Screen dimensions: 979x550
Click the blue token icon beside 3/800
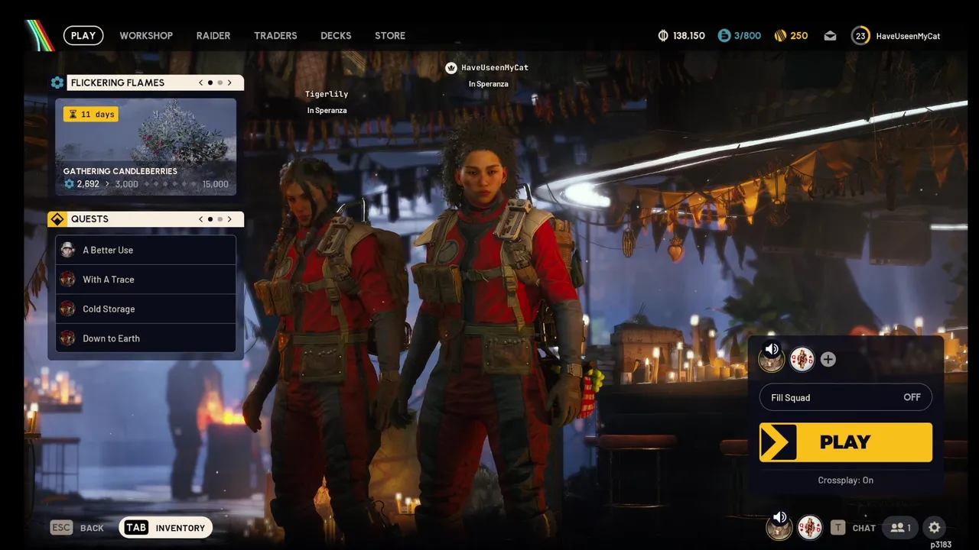pos(724,36)
